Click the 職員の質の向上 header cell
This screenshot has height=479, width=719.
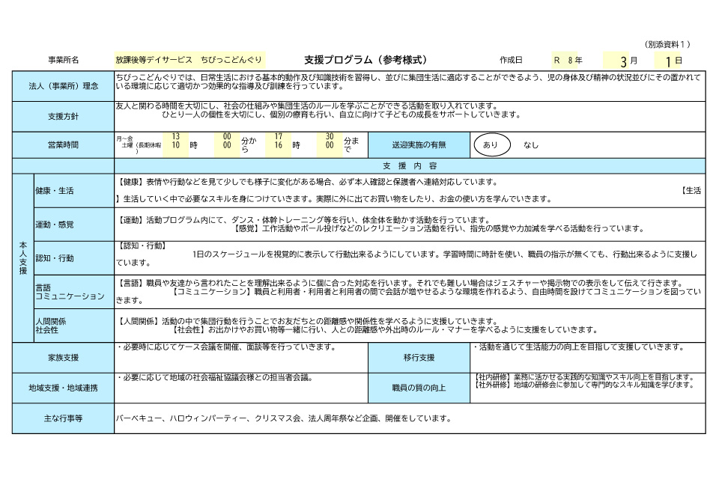(419, 388)
